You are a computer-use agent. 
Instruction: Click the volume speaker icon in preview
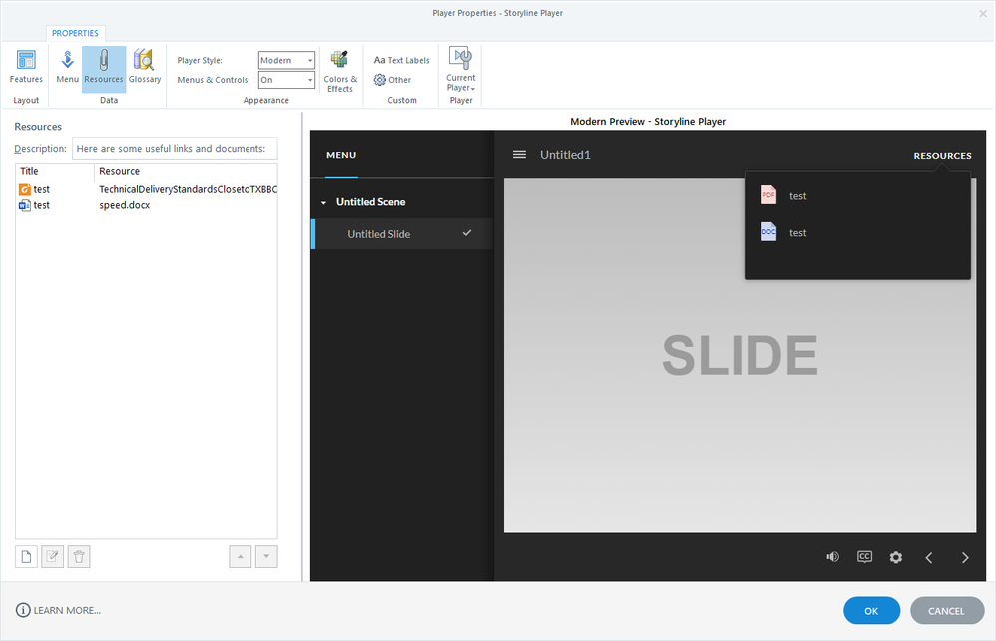(x=832, y=557)
